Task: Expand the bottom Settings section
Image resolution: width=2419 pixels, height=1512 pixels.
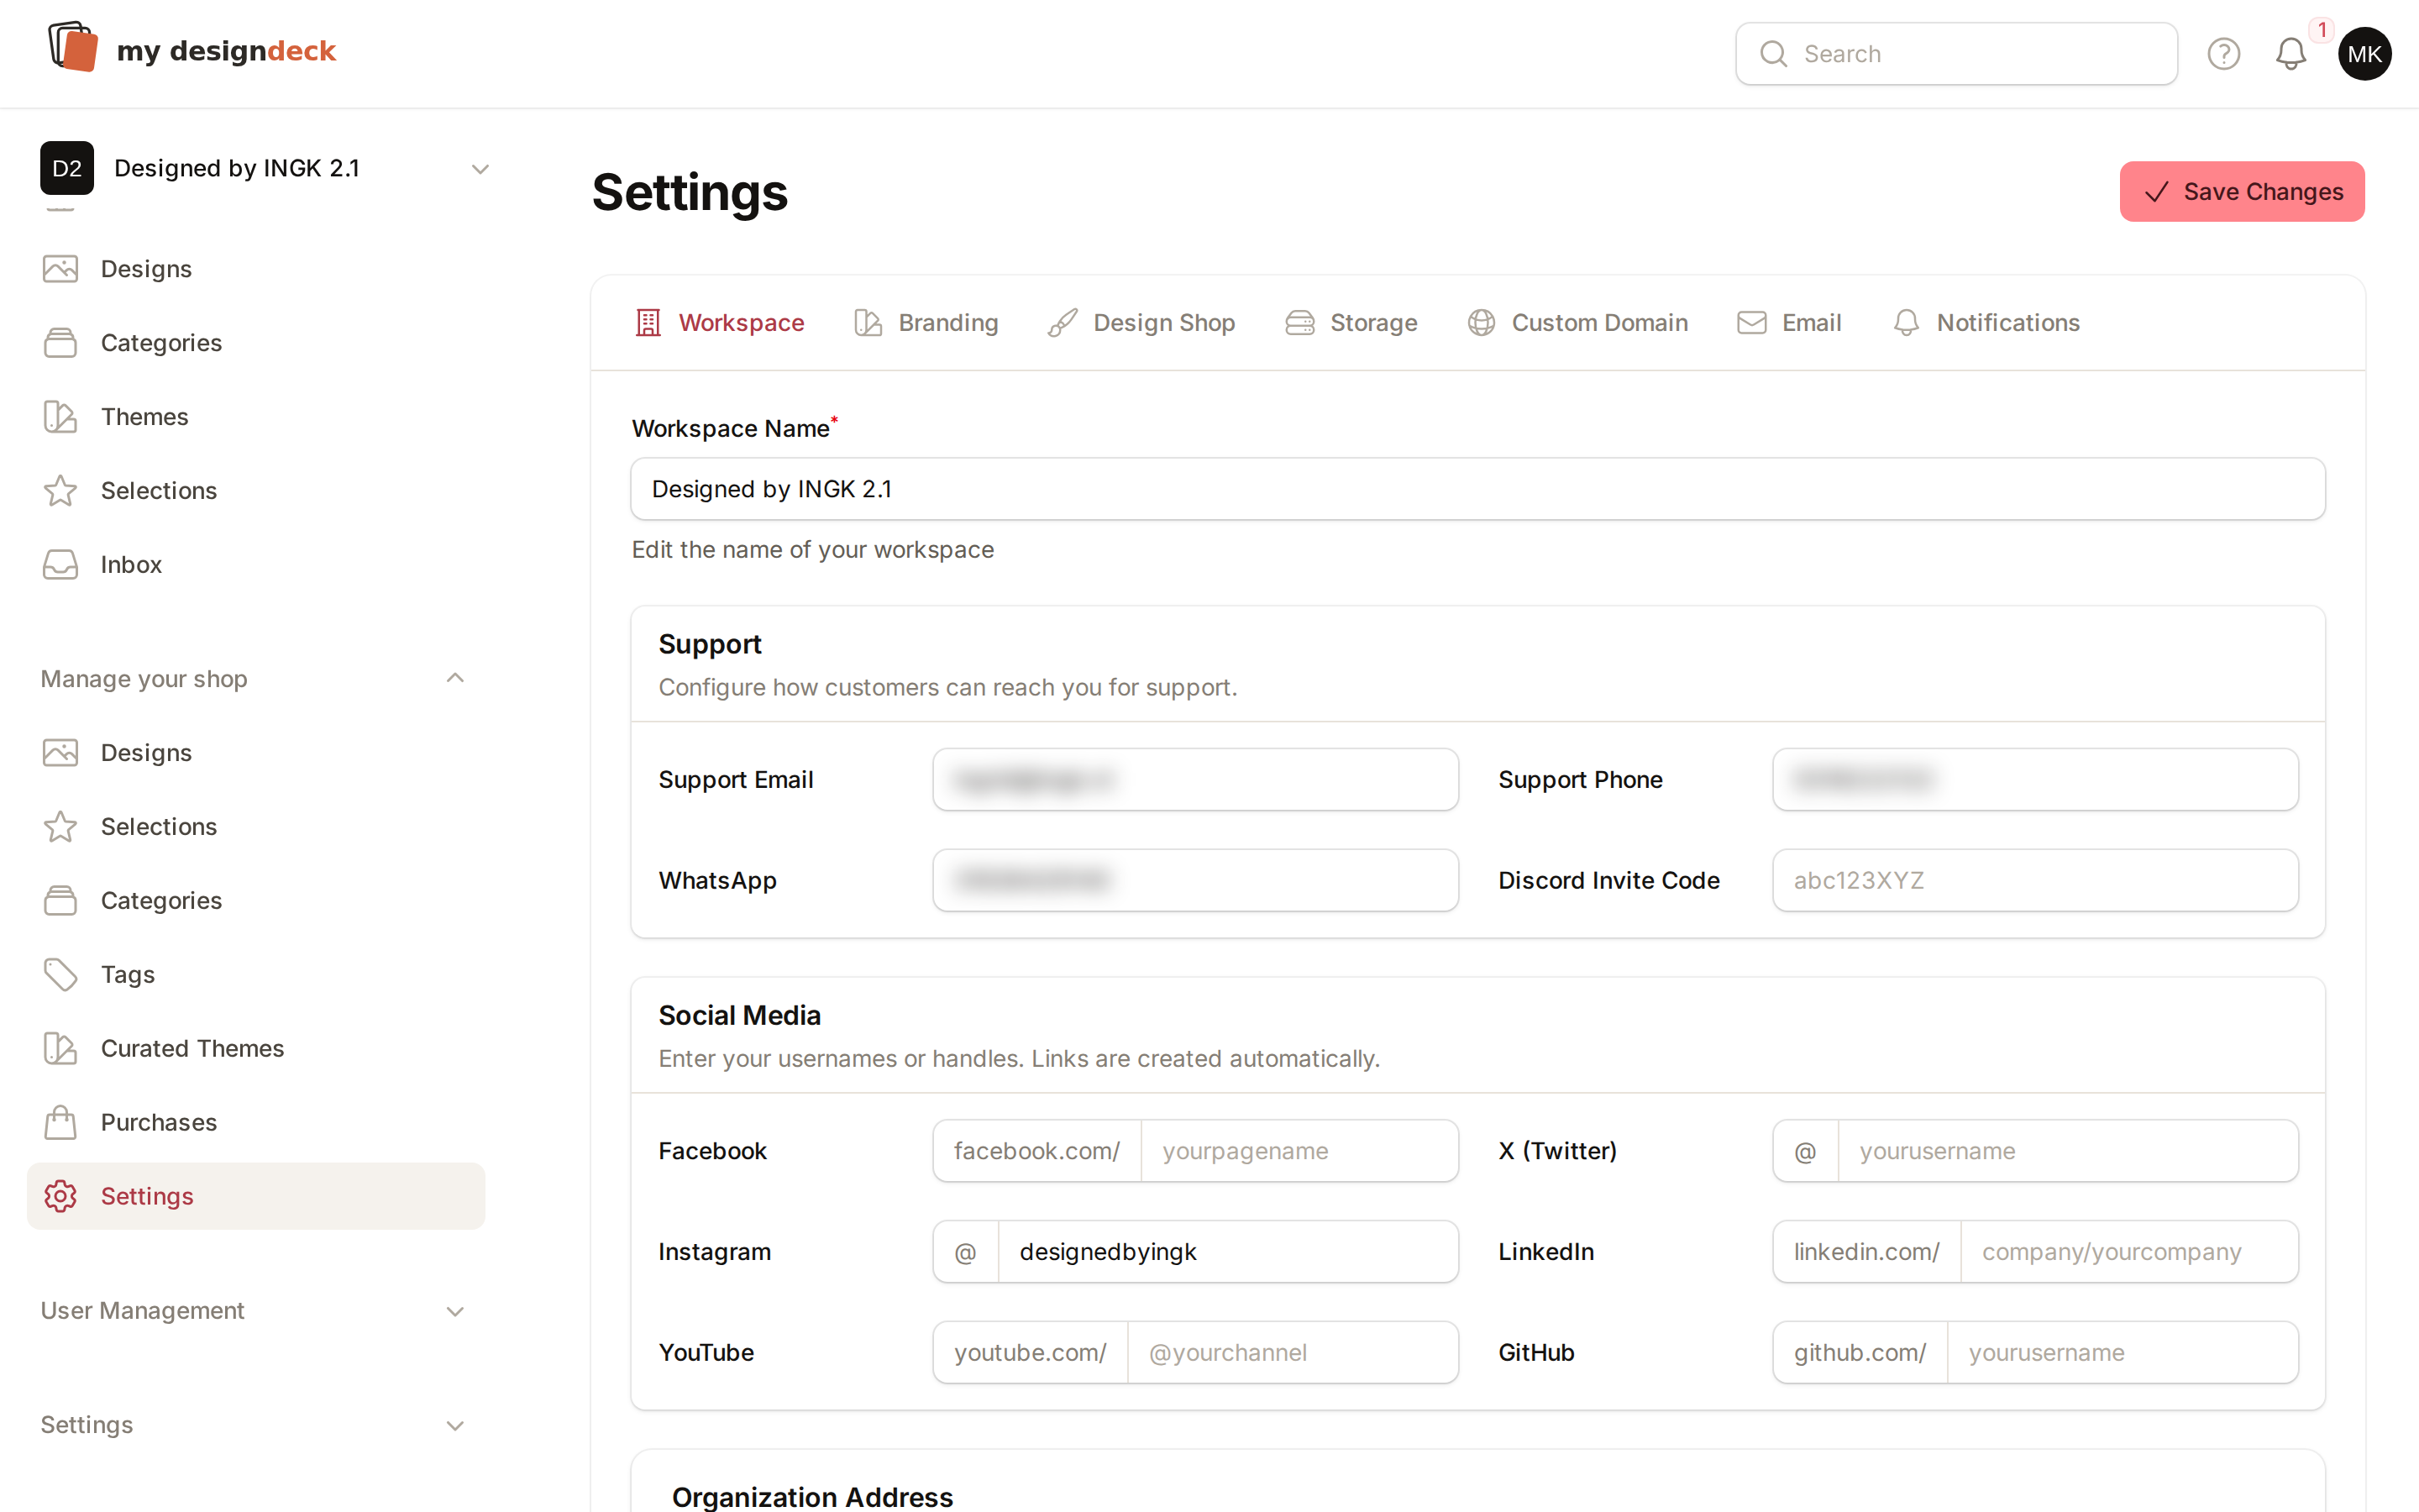Action: coord(454,1425)
